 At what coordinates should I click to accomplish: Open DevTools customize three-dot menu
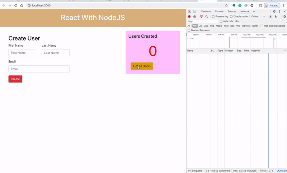click(279, 11)
